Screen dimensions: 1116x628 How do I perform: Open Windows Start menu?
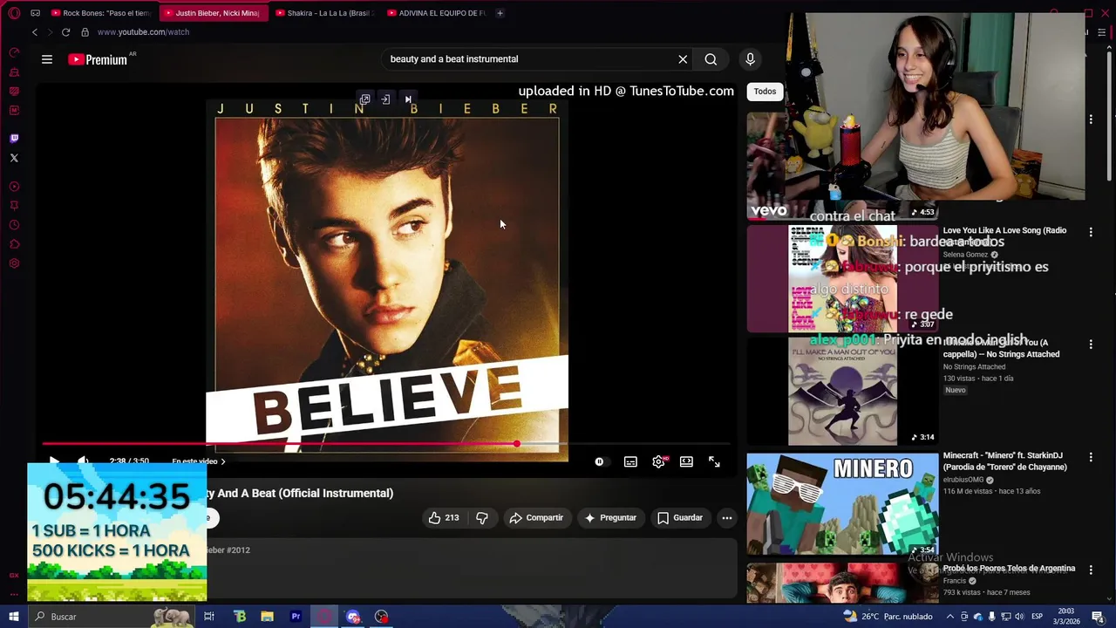(x=14, y=617)
